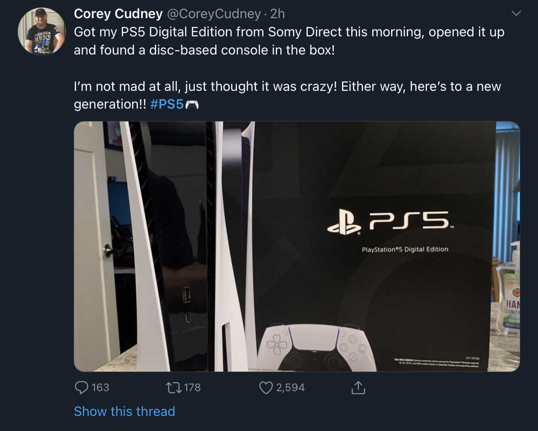Click the reply speech bubble icon

point(81,388)
